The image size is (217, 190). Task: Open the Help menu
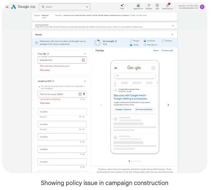[157, 6]
